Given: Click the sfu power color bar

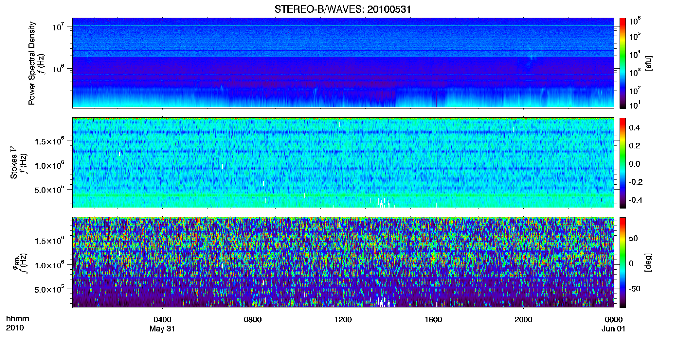Looking at the screenshot, I should 623,63.
